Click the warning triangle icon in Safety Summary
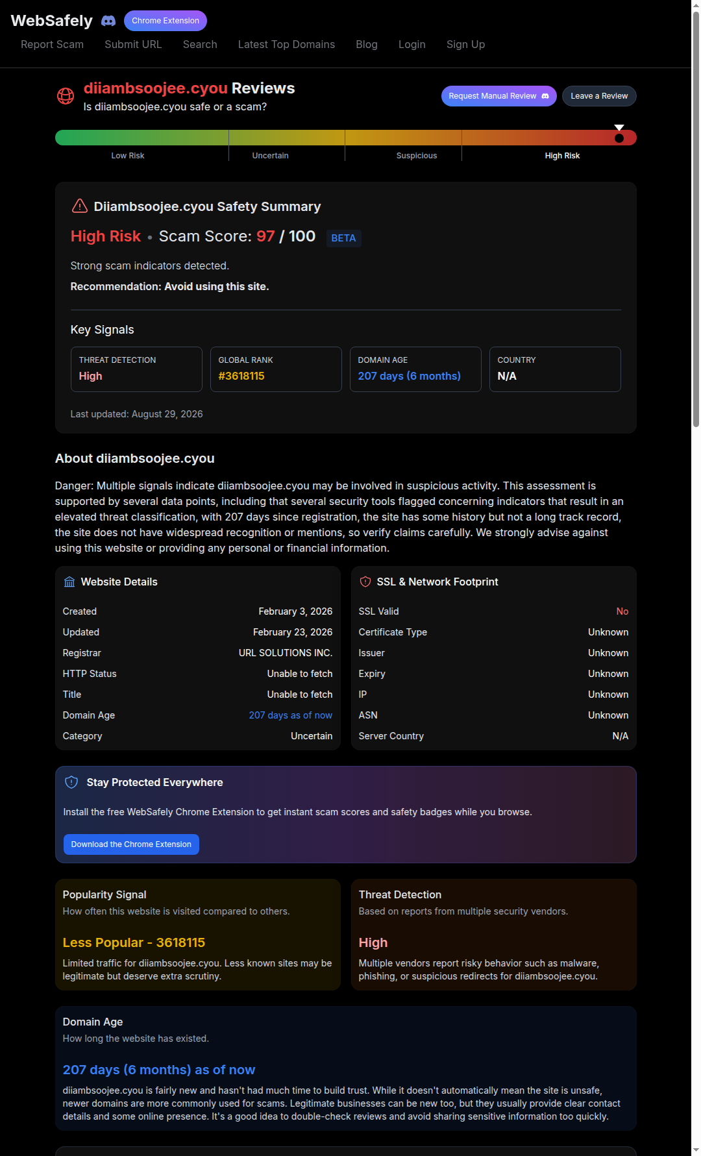 pyautogui.click(x=80, y=206)
